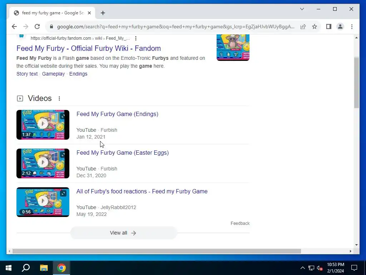Open the Chrome three-dot menu
This screenshot has width=366, height=275.
352,26
